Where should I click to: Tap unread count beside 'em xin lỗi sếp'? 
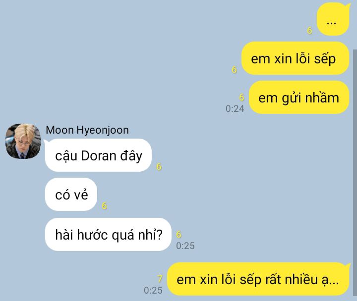pos(234,69)
